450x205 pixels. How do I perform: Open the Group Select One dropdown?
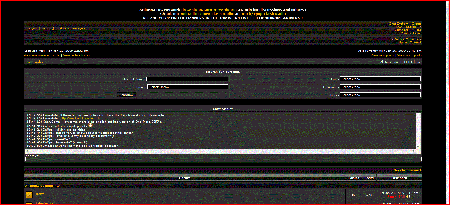(187, 87)
